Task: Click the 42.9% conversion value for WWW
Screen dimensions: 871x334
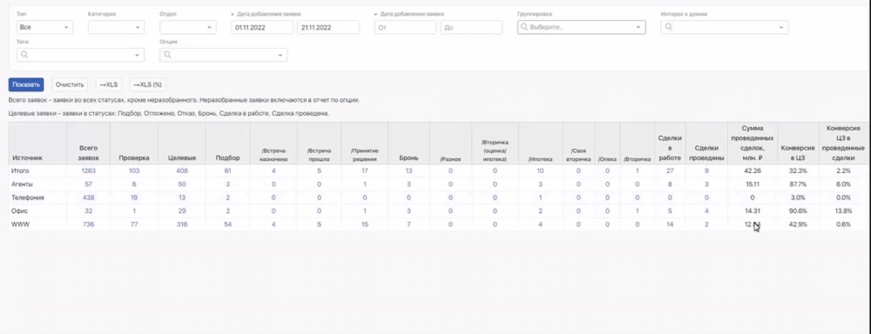Action: pyautogui.click(x=798, y=224)
